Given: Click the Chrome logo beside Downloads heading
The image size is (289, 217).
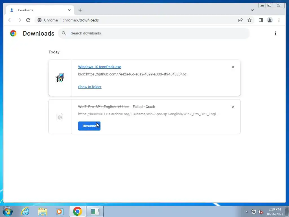Looking at the screenshot, I should (13, 33).
